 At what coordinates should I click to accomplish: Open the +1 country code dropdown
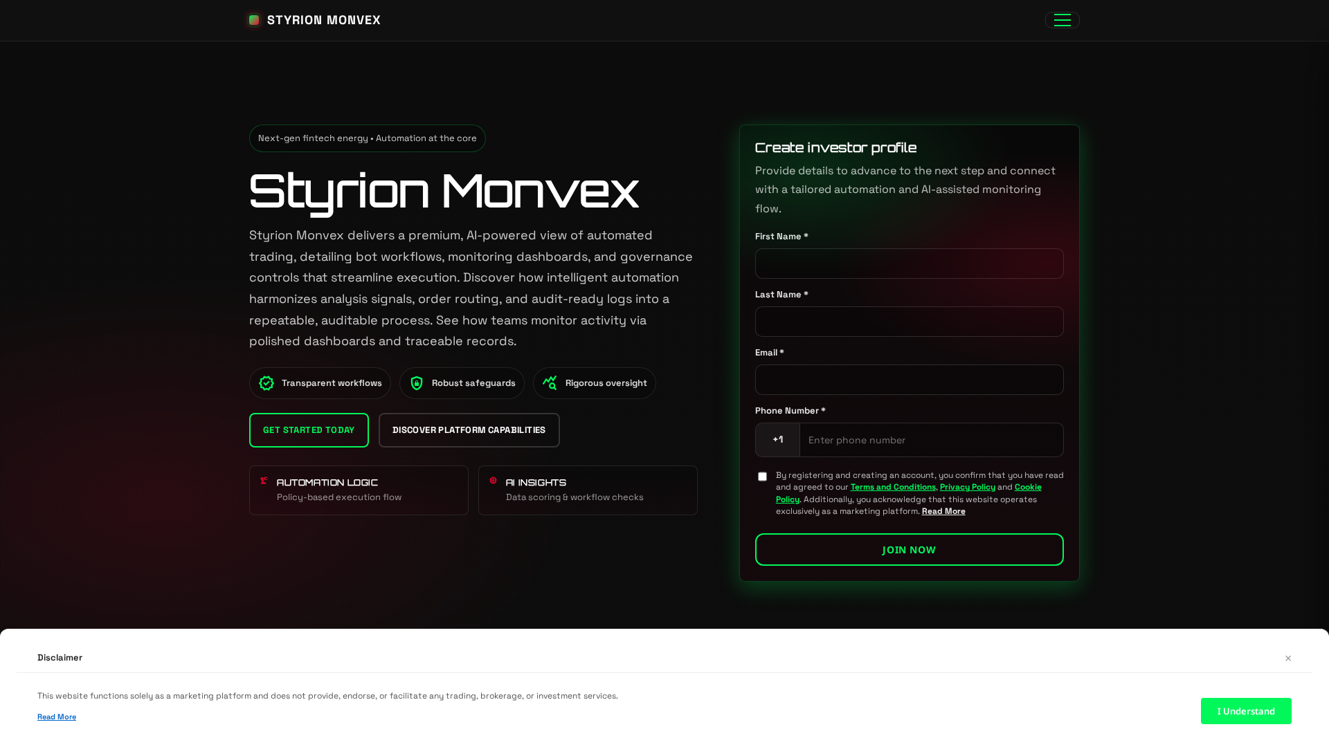pos(777,440)
